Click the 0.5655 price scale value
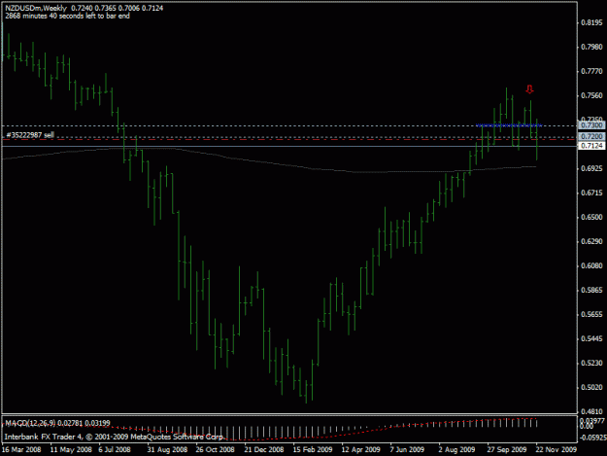Image resolution: width=607 pixels, height=456 pixels. point(591,314)
